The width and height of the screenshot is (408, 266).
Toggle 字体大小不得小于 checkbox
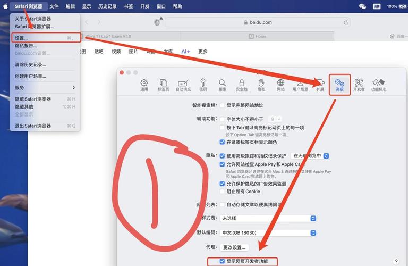click(222, 119)
